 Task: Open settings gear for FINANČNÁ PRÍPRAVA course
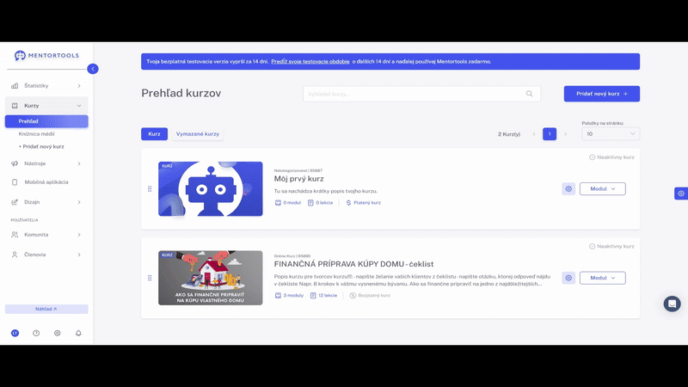pos(568,278)
